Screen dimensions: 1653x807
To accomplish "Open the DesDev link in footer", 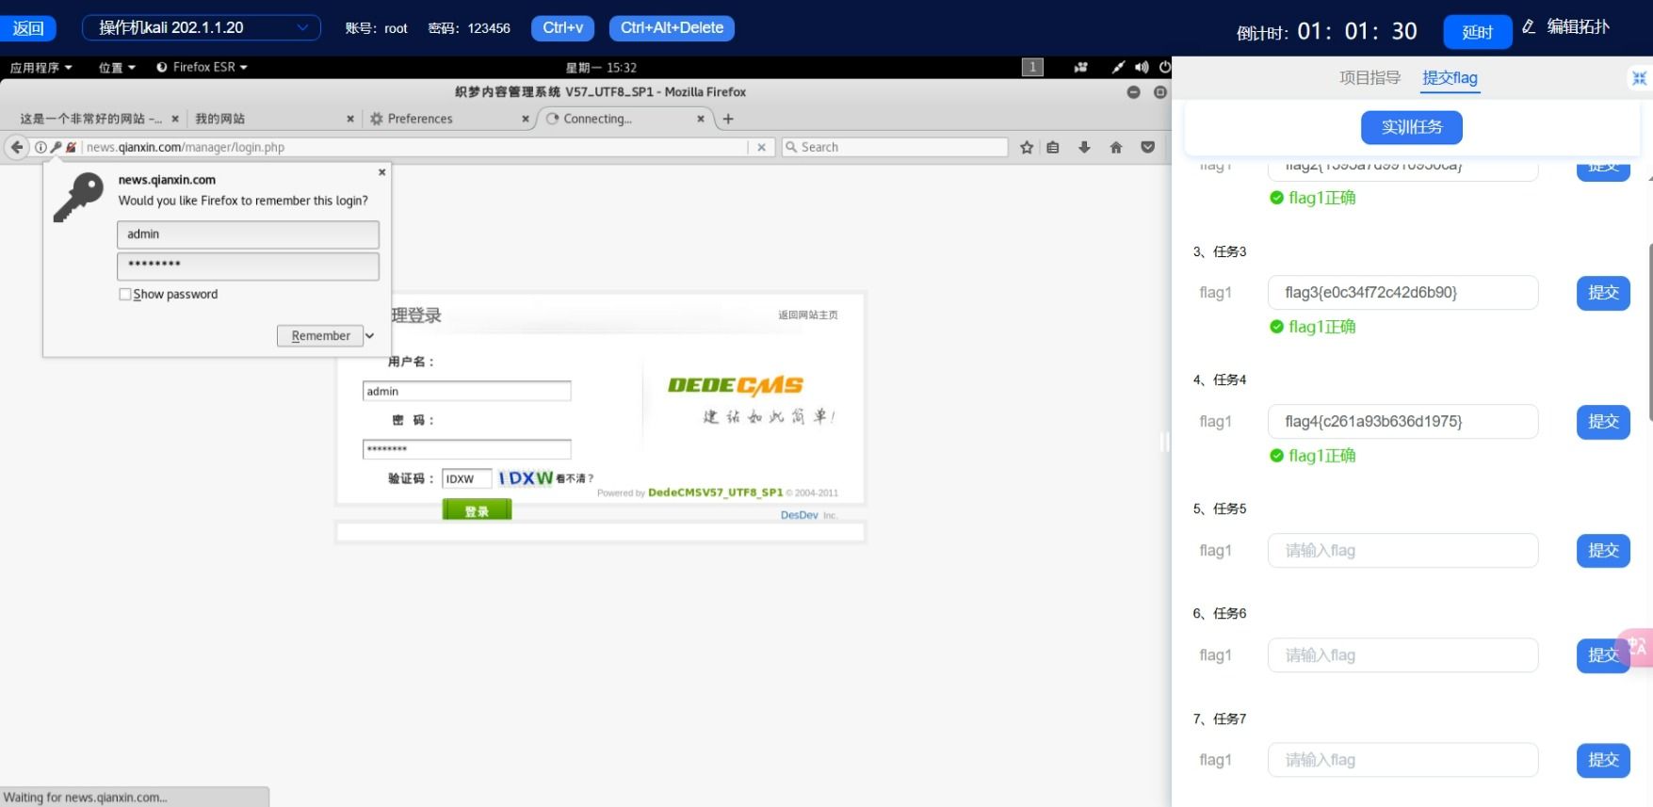I will 799,515.
